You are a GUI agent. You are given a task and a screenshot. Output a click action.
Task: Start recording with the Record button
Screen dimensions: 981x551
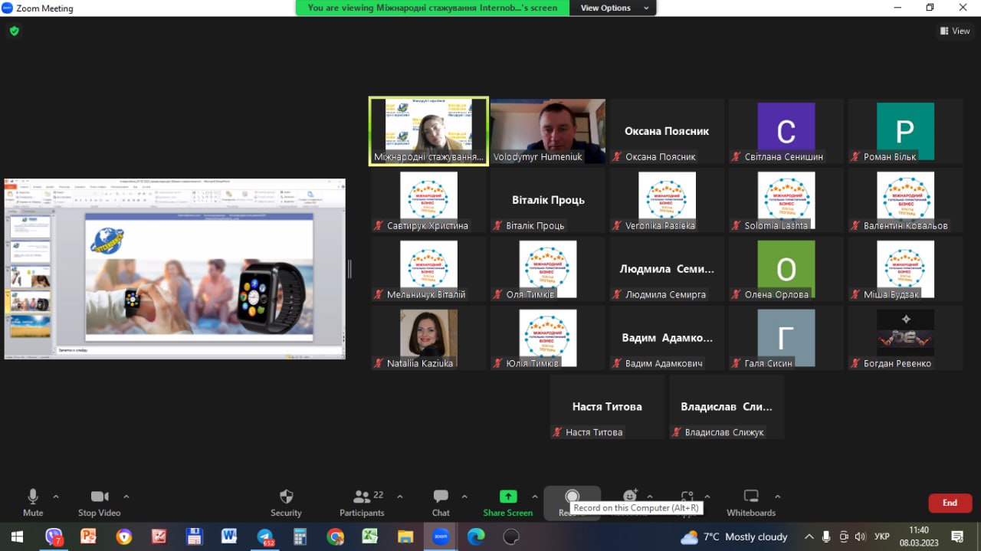[571, 497]
